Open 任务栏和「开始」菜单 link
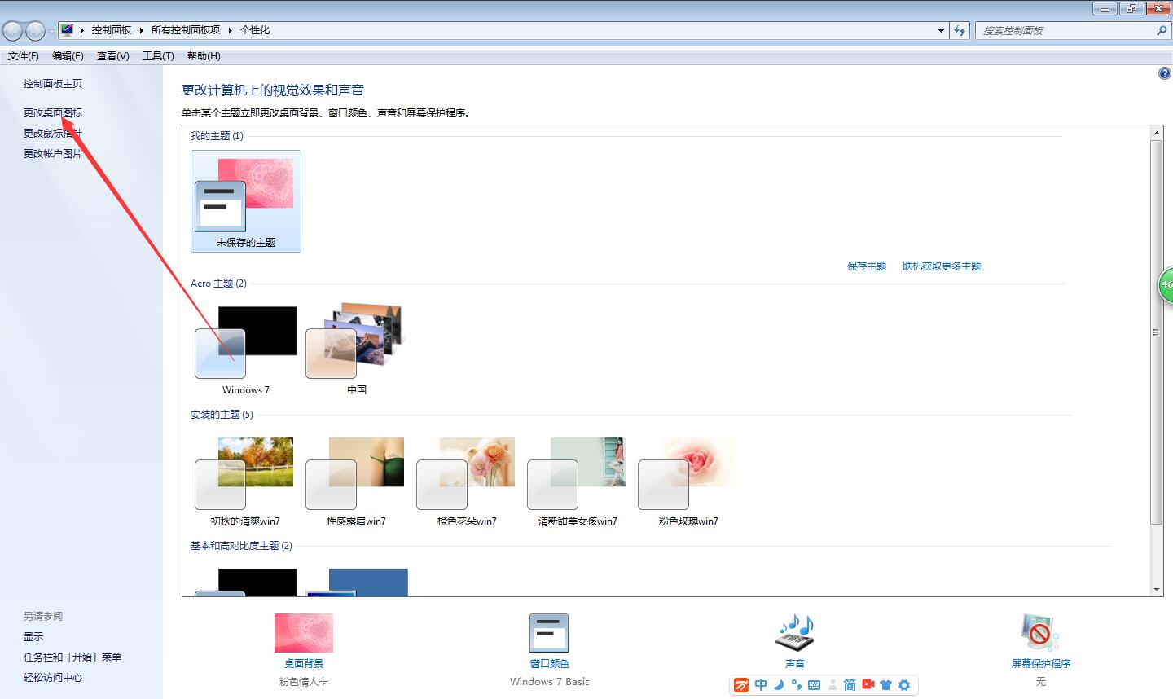 coord(72,657)
